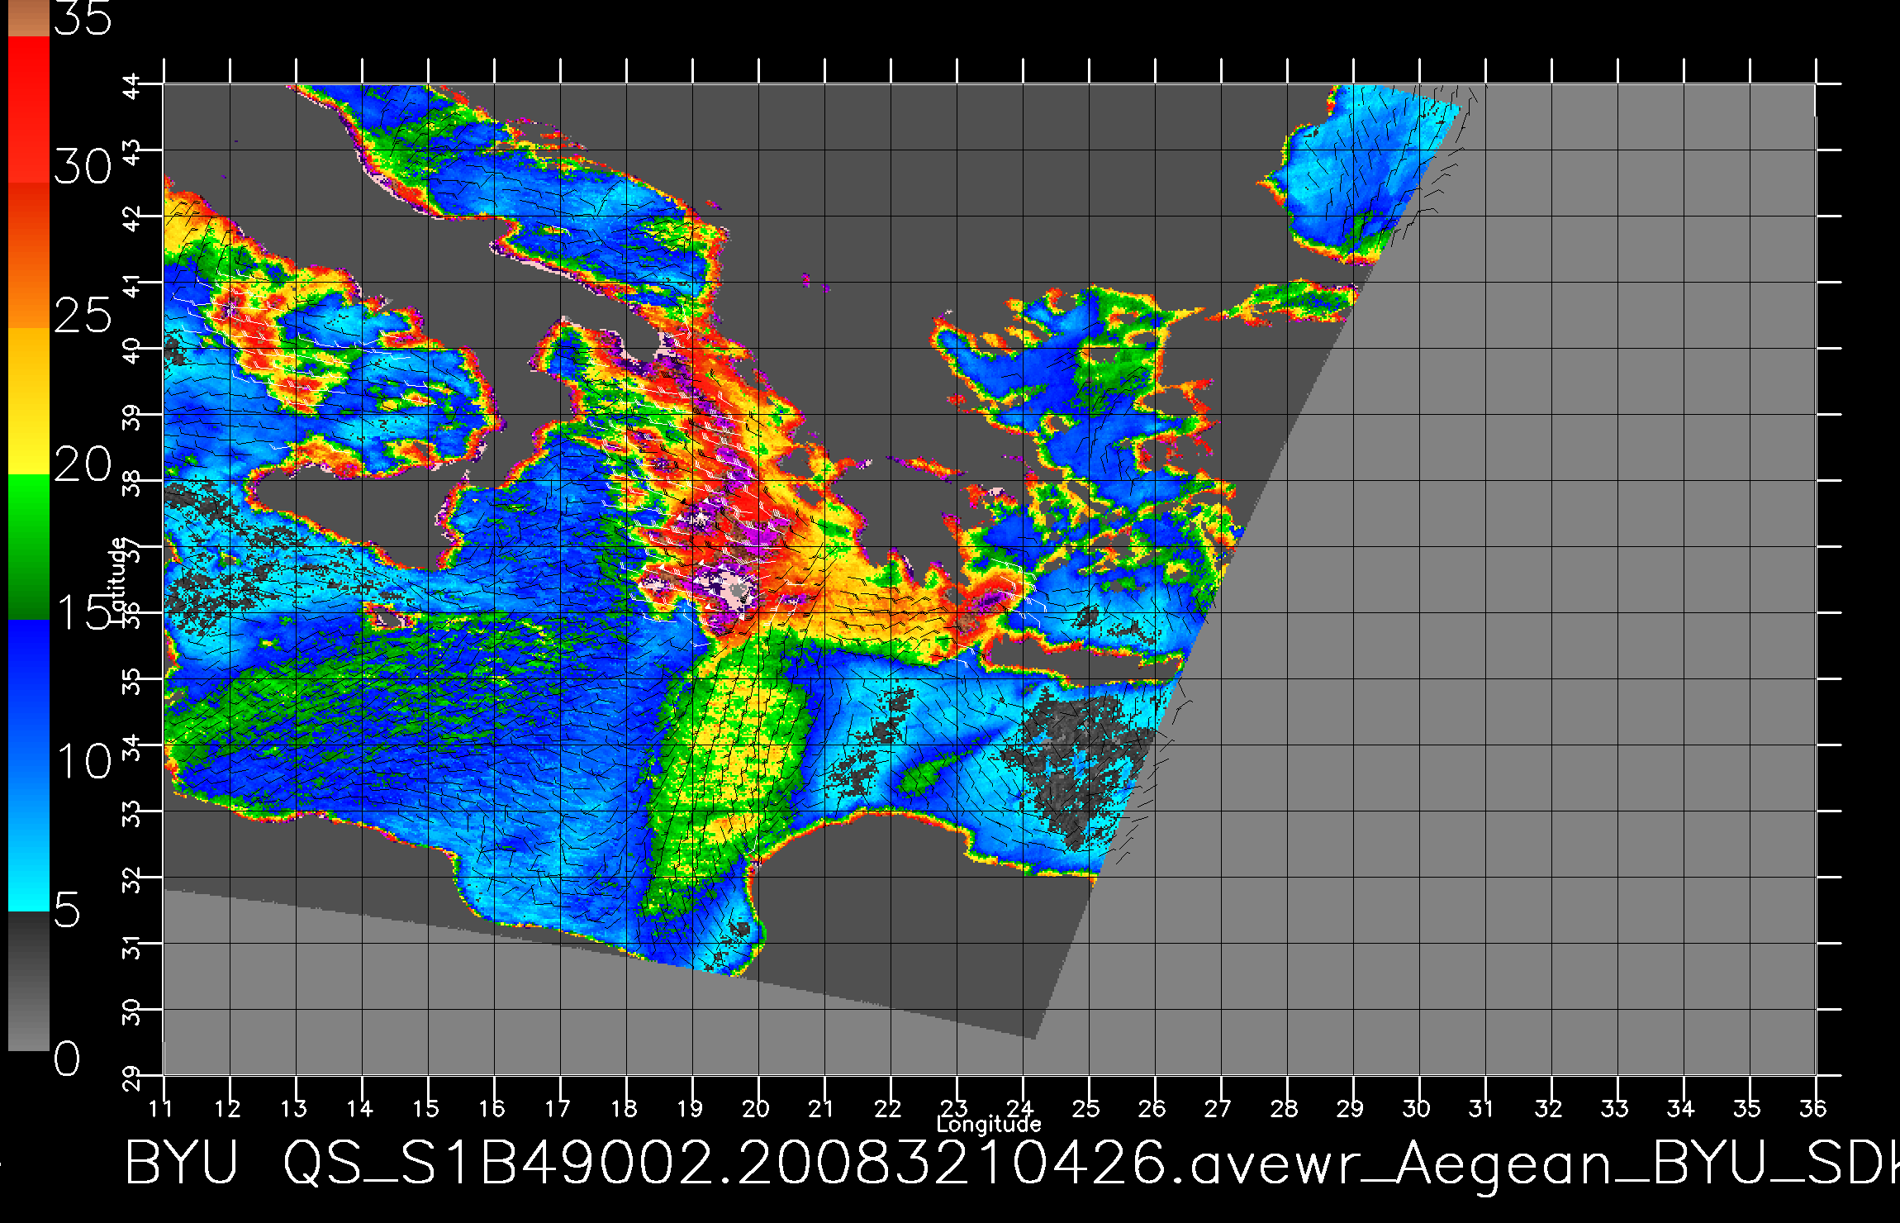This screenshot has height=1223, width=1900.
Task: Click the 'Longitude' axis title
Action: [x=989, y=1124]
